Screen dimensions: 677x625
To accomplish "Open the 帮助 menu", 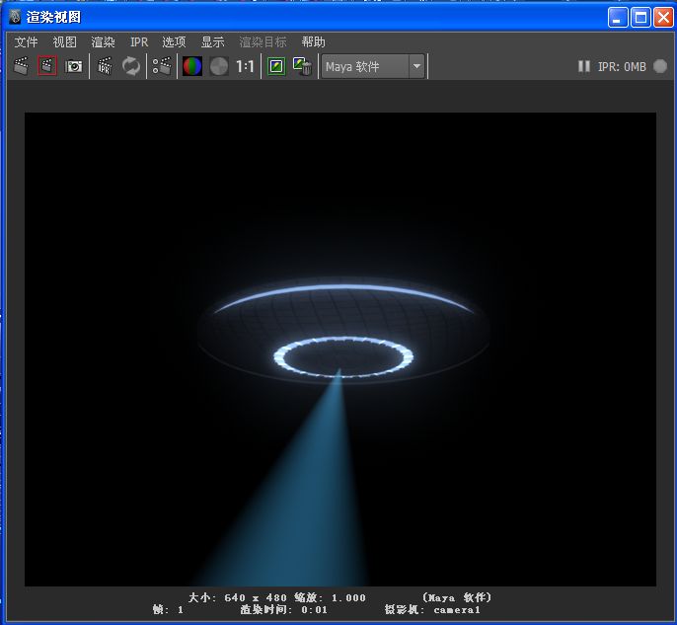I will click(x=313, y=42).
